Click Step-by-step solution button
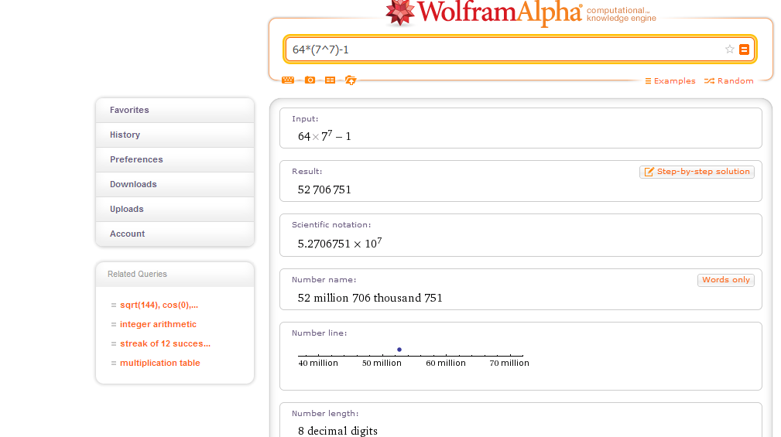 (x=697, y=172)
